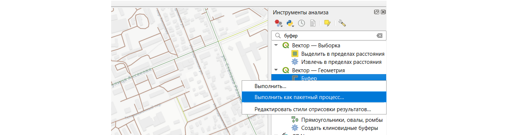The width and height of the screenshot is (512, 135).
Task: Click the magnifier icon in search box
Action: (278, 36)
